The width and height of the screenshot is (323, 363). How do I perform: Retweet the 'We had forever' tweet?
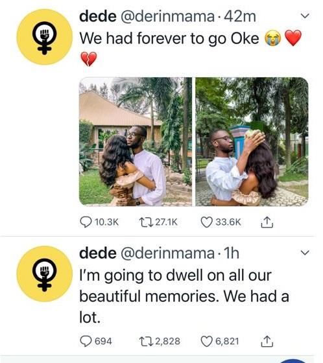tap(146, 222)
